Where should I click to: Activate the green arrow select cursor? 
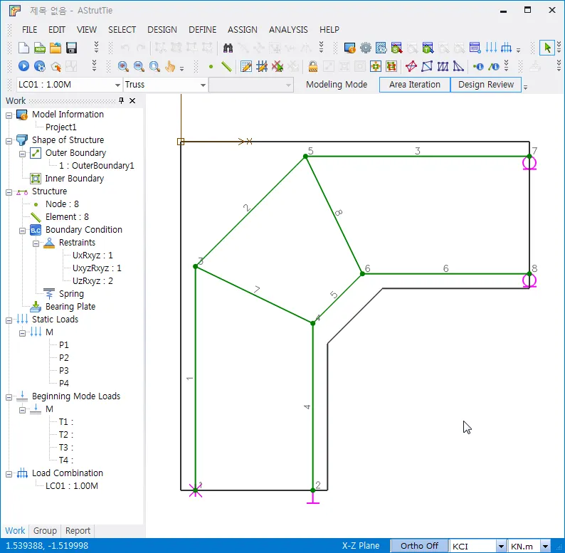click(547, 48)
